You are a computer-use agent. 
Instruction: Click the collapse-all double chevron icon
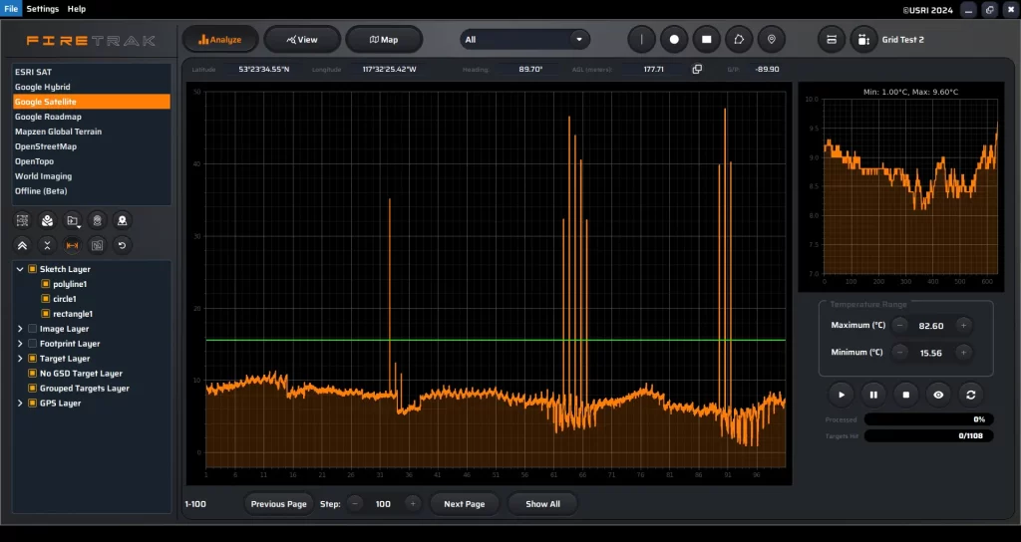[23, 245]
